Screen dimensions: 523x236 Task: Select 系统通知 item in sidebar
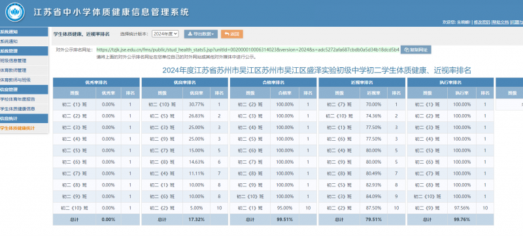(x=24, y=42)
